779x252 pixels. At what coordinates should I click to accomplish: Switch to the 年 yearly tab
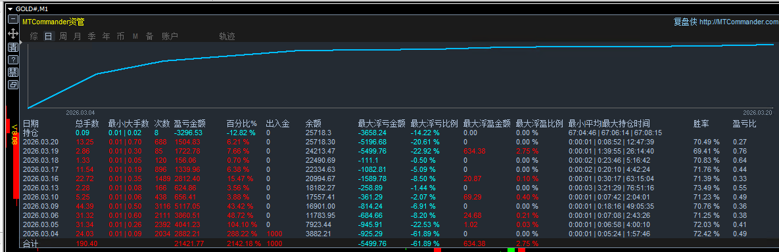click(x=106, y=36)
